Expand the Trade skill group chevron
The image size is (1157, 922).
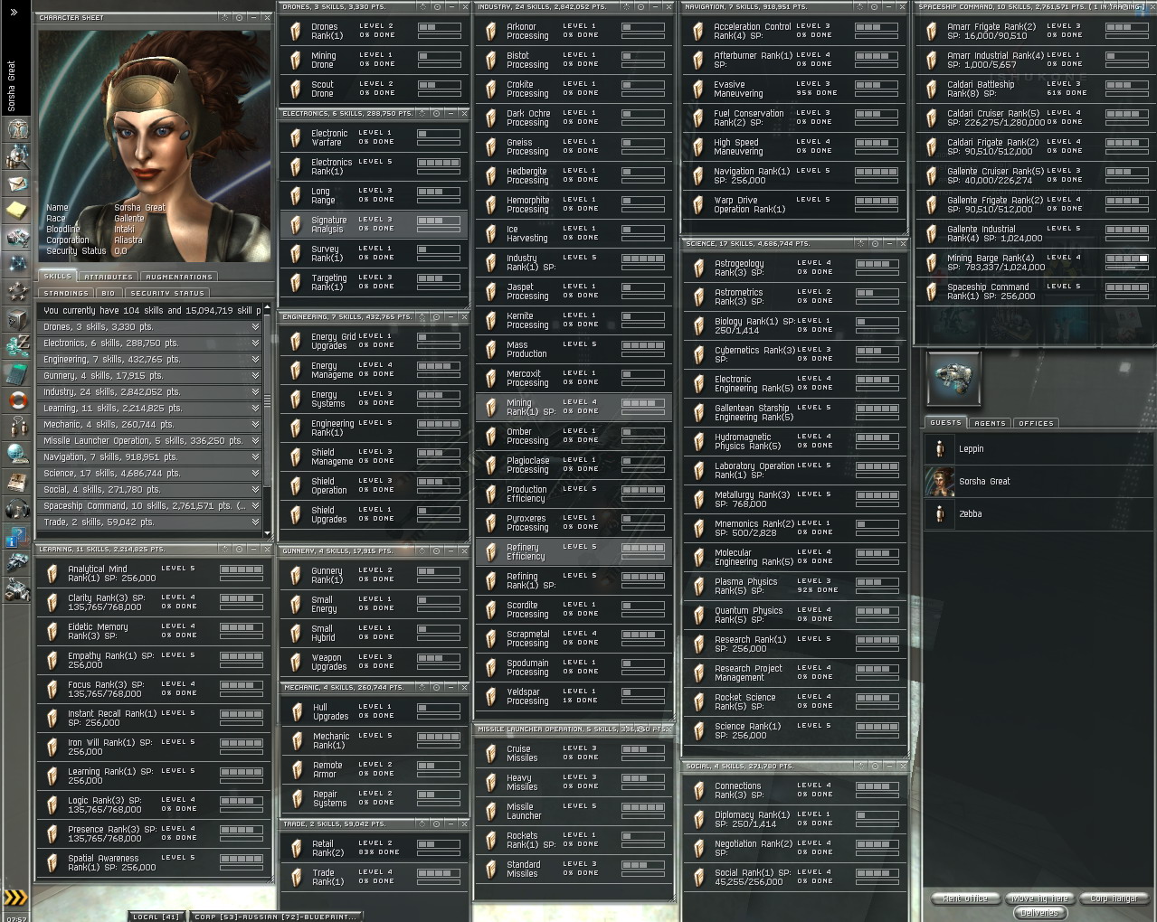(255, 522)
